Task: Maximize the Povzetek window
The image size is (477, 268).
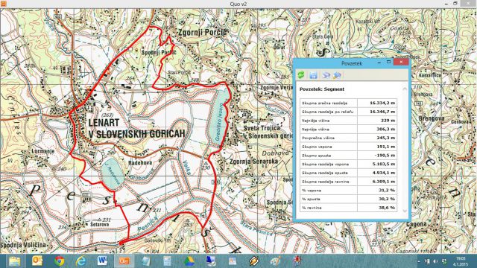Action: (388, 62)
